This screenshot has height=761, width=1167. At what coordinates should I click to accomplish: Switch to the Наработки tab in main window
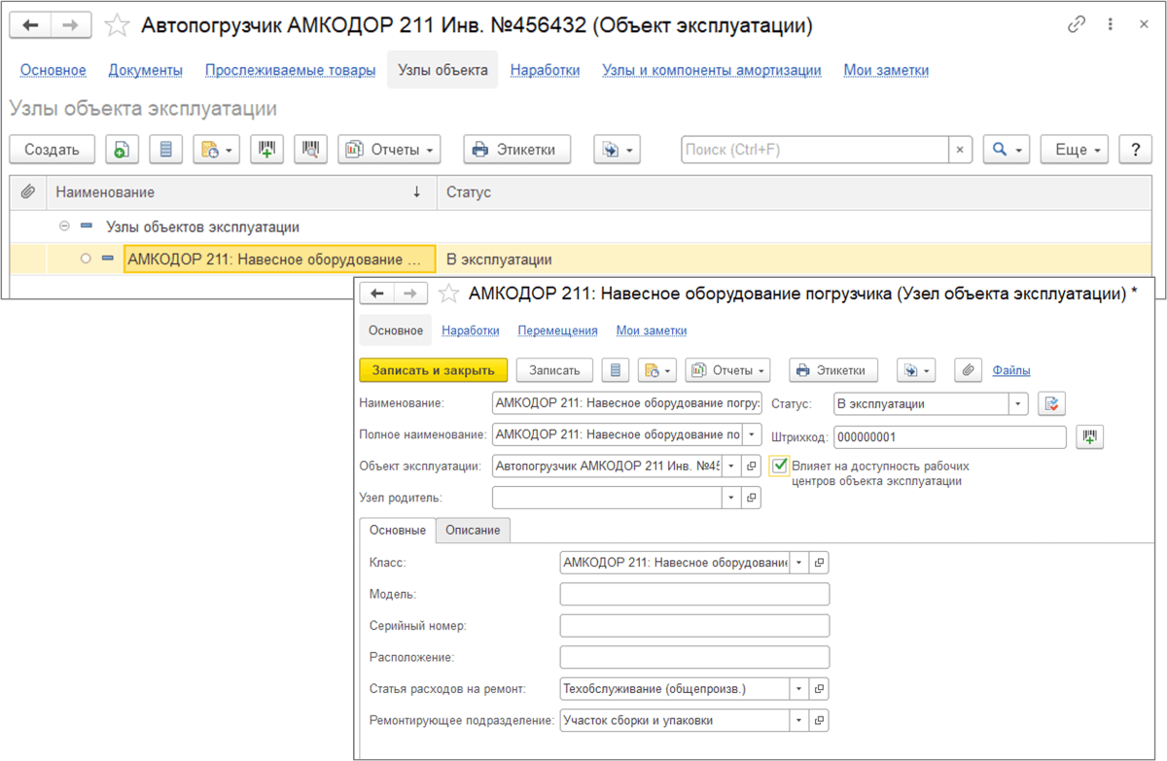(x=545, y=70)
